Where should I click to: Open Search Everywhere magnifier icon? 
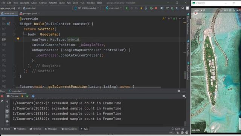[x=183, y=8]
